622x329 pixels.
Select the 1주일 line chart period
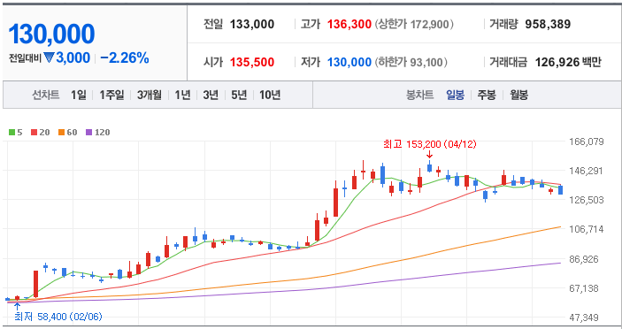(x=111, y=96)
